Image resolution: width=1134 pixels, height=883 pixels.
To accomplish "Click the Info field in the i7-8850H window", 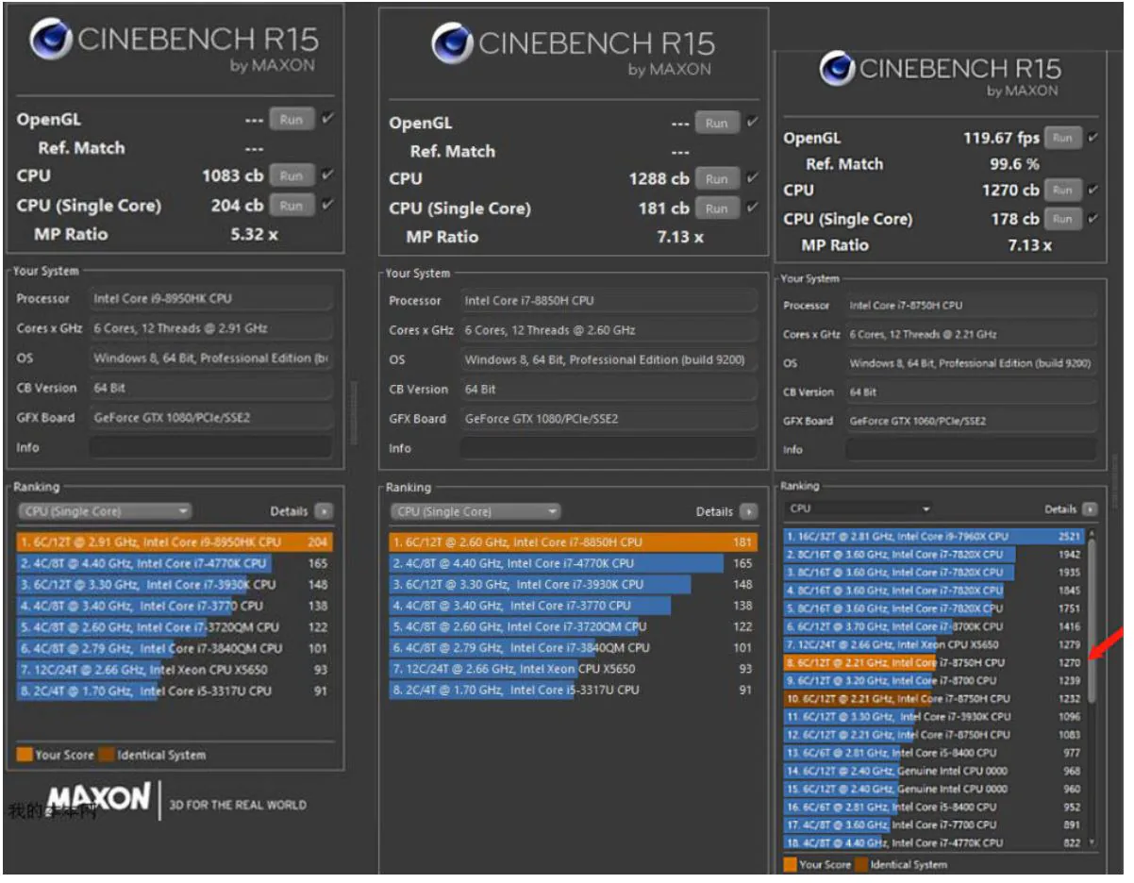I will [x=608, y=448].
